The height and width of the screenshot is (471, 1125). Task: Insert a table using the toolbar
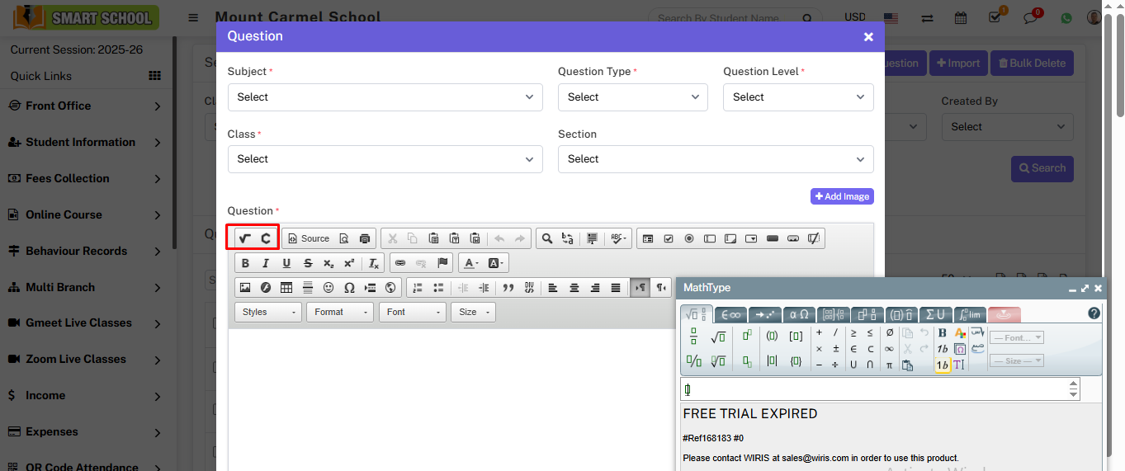click(x=286, y=288)
